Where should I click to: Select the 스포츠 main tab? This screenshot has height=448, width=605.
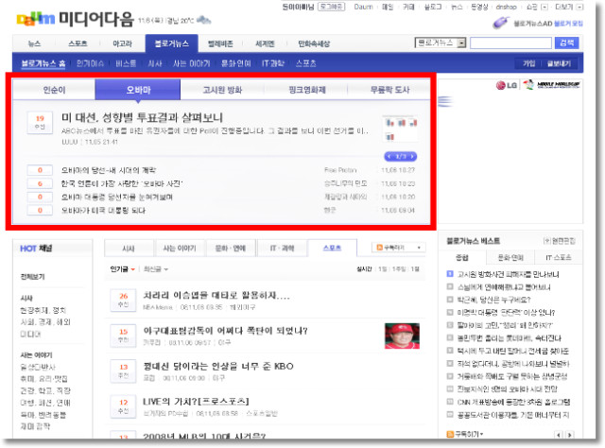[x=78, y=43]
